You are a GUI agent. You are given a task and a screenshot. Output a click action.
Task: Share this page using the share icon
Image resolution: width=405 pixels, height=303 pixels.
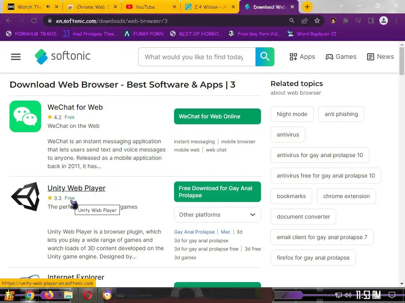[305, 21]
